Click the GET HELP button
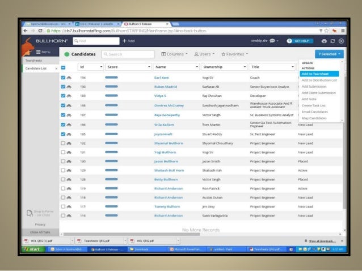 pyautogui.click(x=300, y=41)
